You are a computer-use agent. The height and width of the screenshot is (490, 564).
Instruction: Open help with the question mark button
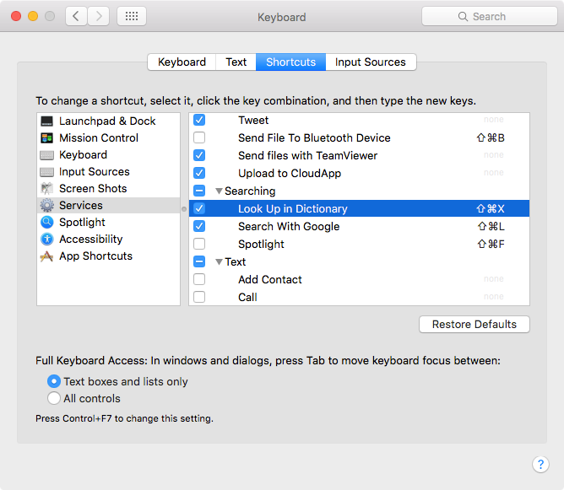point(540,465)
